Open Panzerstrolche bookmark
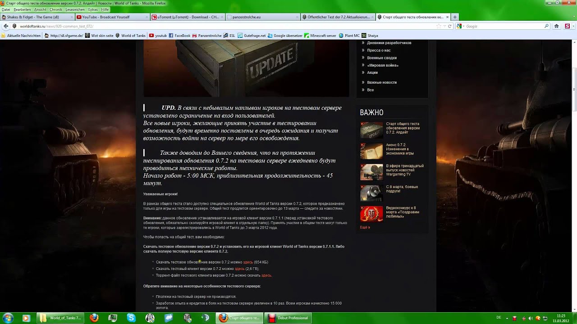 [207, 36]
